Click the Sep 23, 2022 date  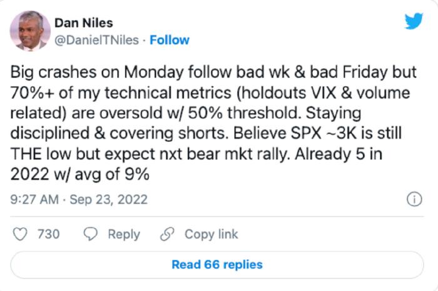click(108, 200)
